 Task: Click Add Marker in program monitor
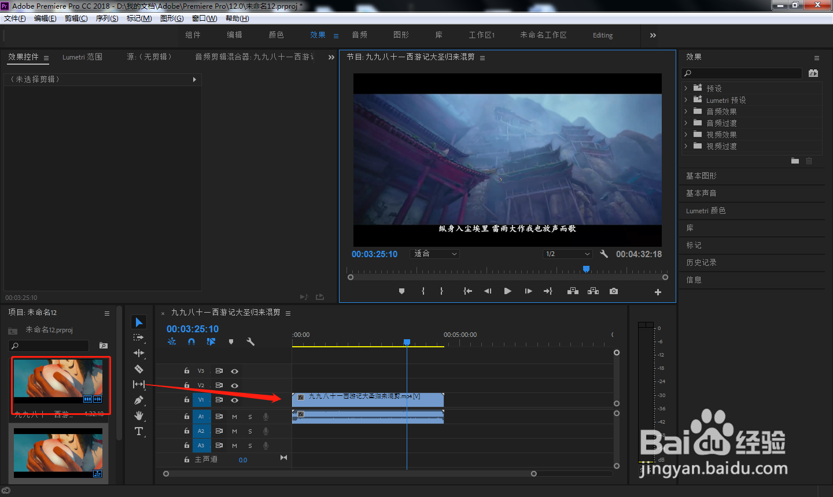point(401,291)
